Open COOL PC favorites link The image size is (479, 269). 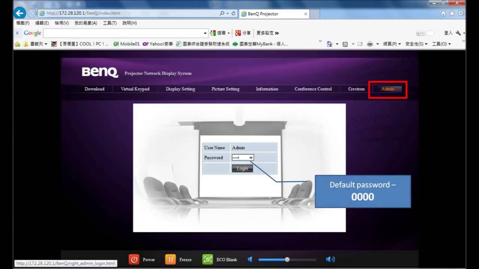[80, 44]
